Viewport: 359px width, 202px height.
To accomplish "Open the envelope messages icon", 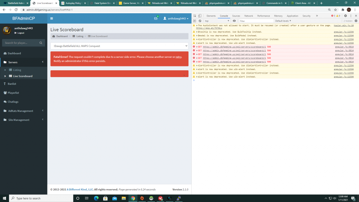I will click(x=156, y=18).
